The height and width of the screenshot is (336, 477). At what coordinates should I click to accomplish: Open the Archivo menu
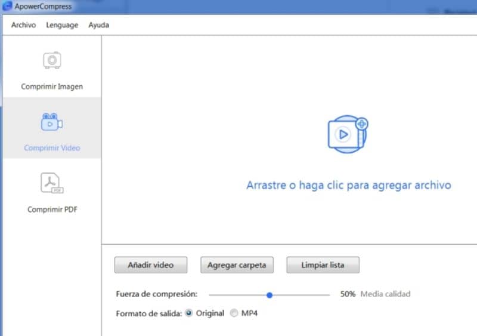tap(23, 25)
